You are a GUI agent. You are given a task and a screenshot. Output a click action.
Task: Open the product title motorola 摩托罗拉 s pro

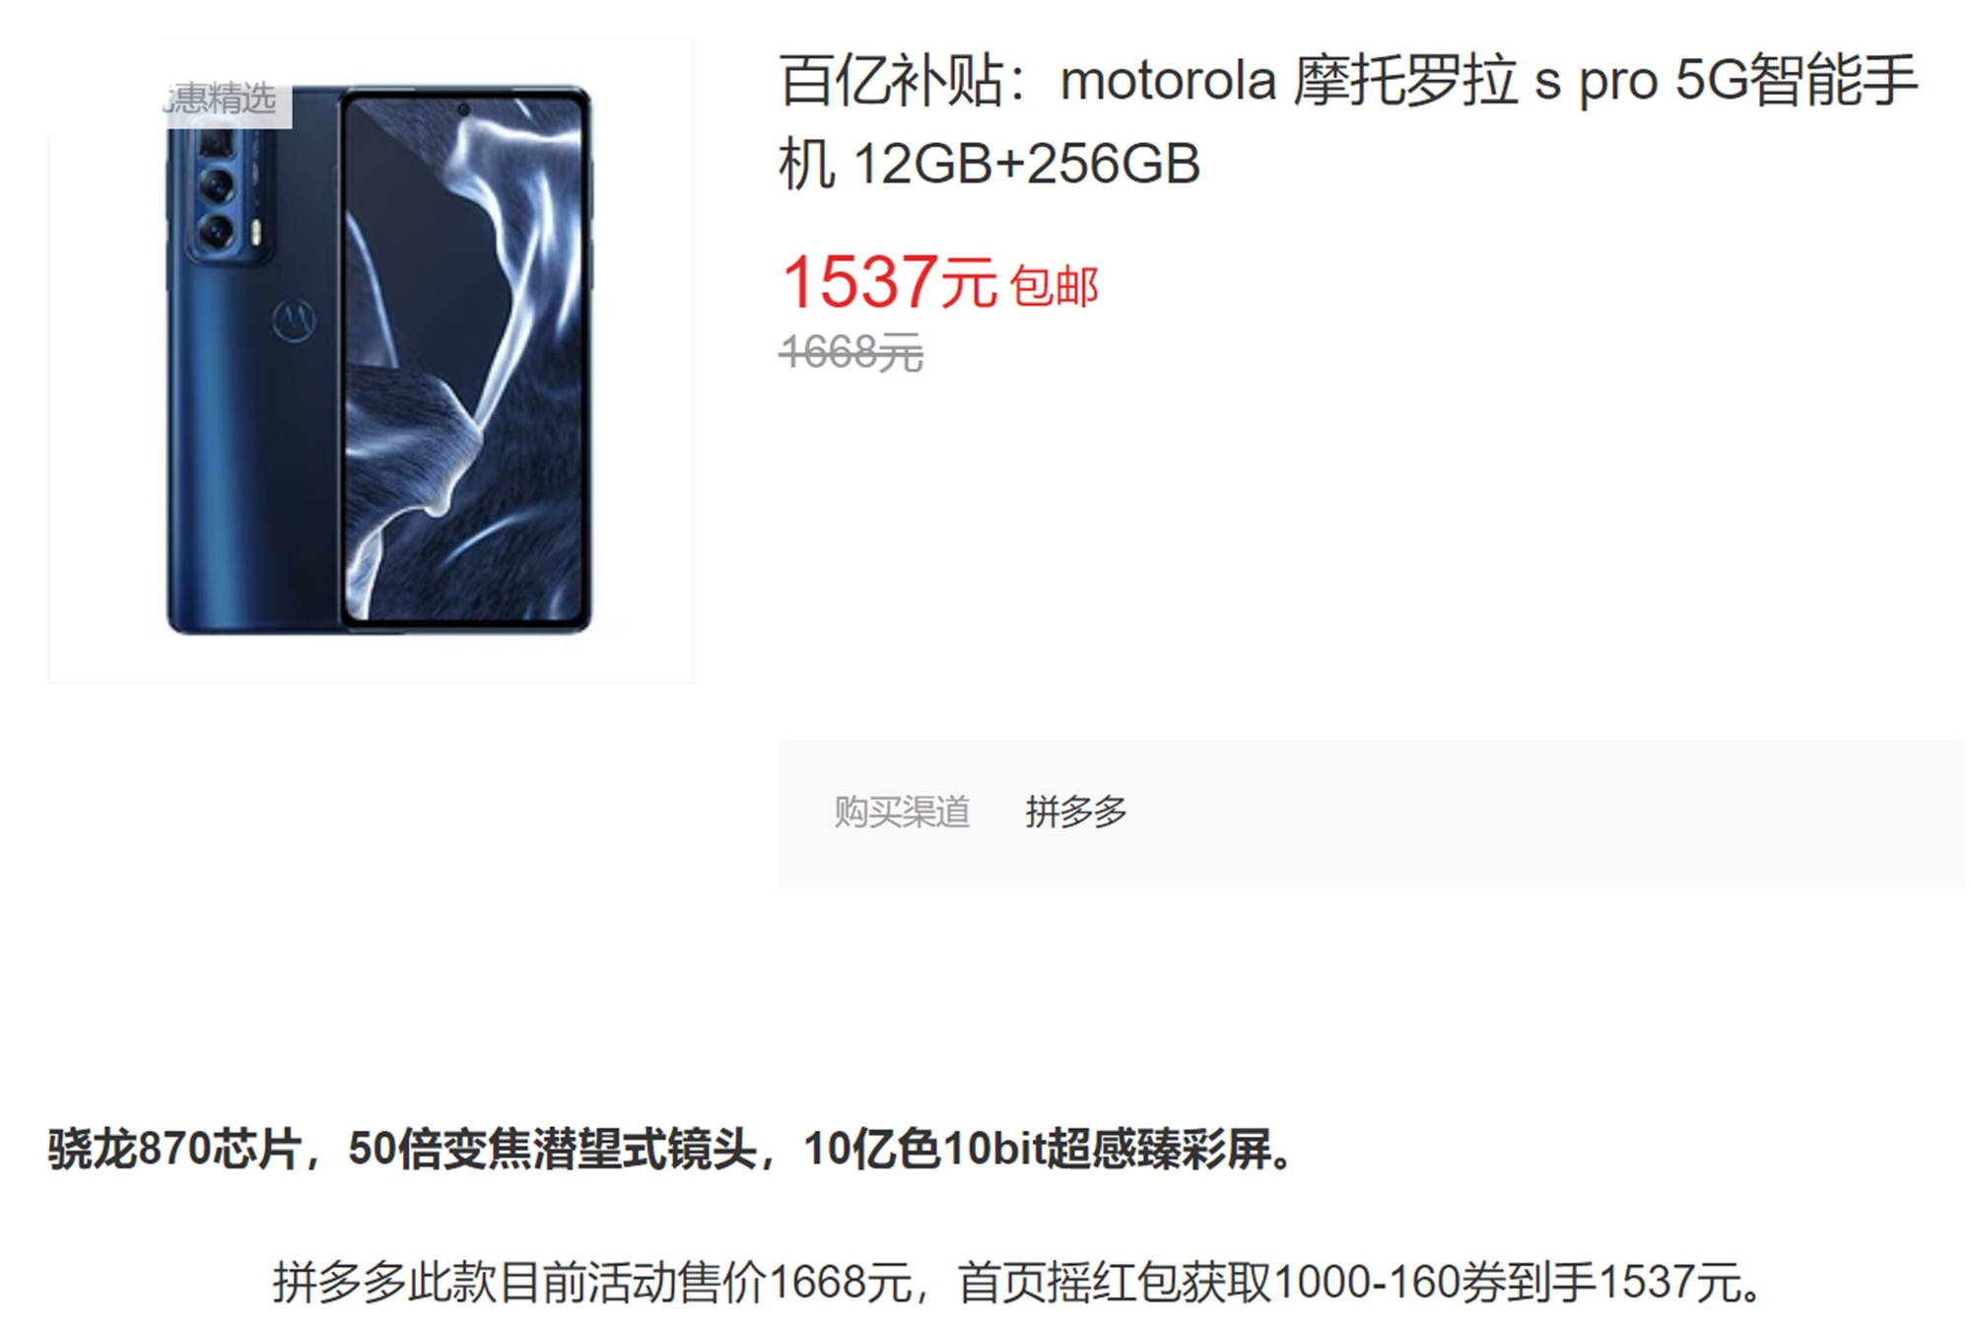1348,120
